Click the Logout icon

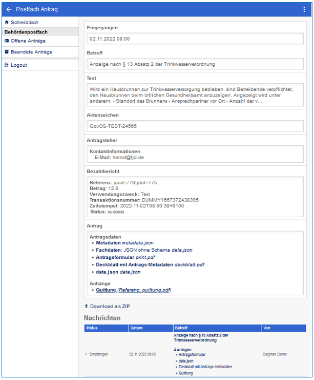(x=7, y=65)
